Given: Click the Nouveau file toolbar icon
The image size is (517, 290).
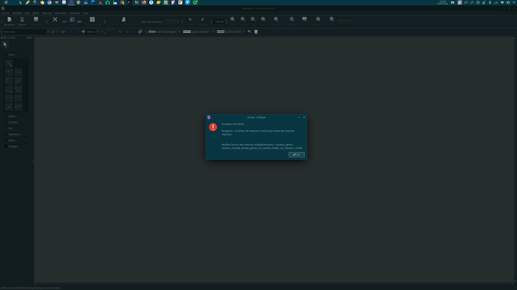Looking at the screenshot, I should tap(9, 22).
